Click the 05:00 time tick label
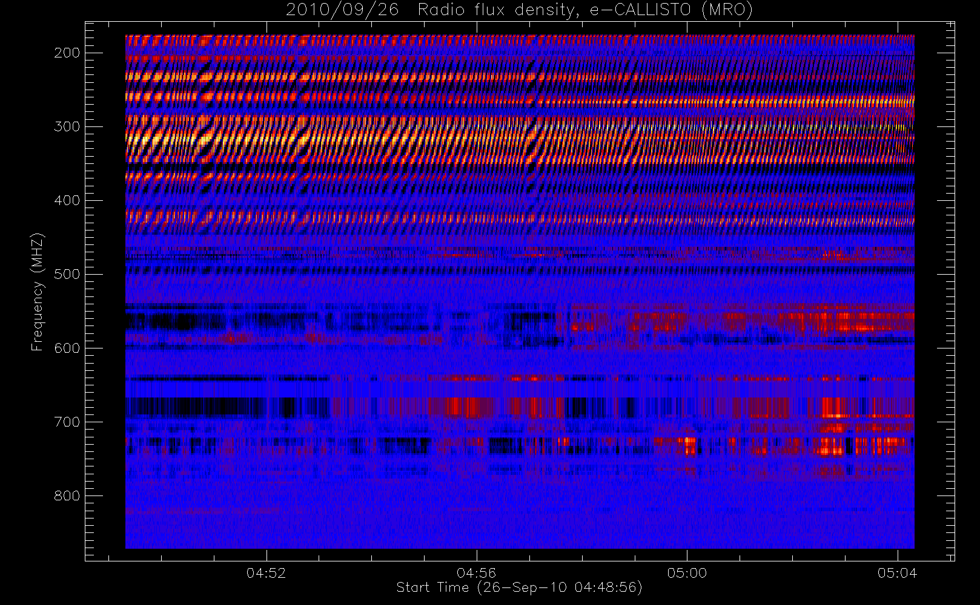The height and width of the screenshot is (605, 980). coord(687,573)
